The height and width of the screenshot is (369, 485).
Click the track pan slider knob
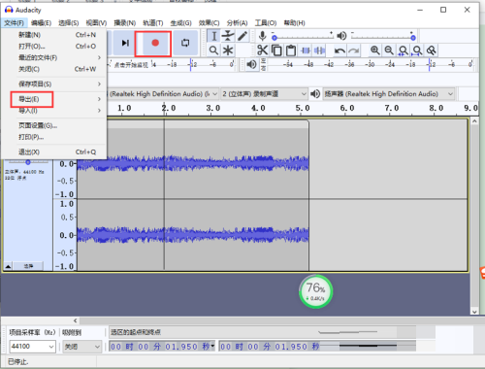coord(28,162)
